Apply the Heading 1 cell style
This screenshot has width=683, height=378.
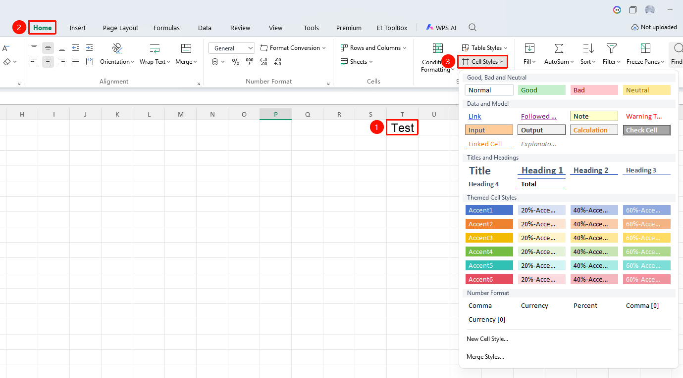pos(542,170)
